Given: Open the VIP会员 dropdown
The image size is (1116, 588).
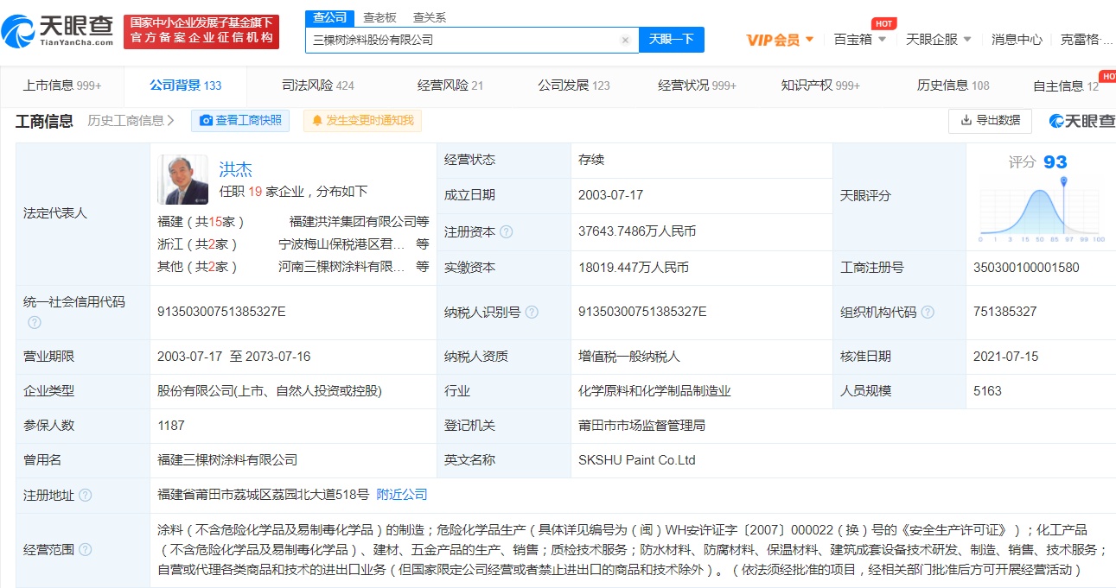Looking at the screenshot, I should 780,40.
